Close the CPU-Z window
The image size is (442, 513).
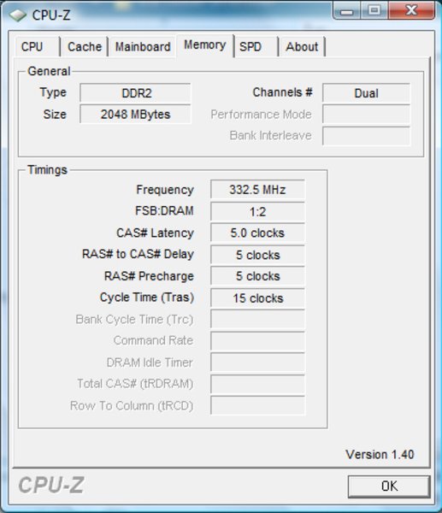(411, 10)
